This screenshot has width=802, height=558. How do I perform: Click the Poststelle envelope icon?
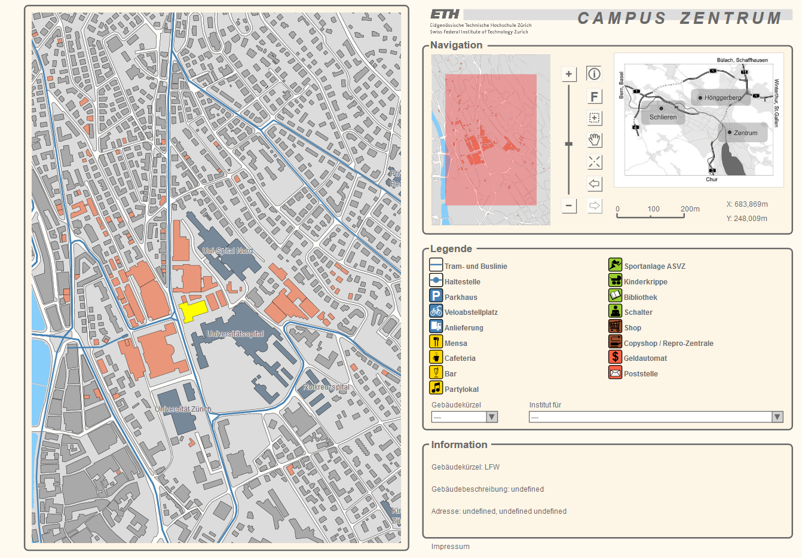coord(615,373)
